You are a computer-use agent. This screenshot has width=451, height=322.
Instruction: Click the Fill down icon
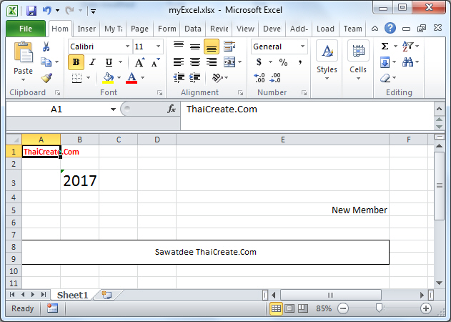point(385,62)
